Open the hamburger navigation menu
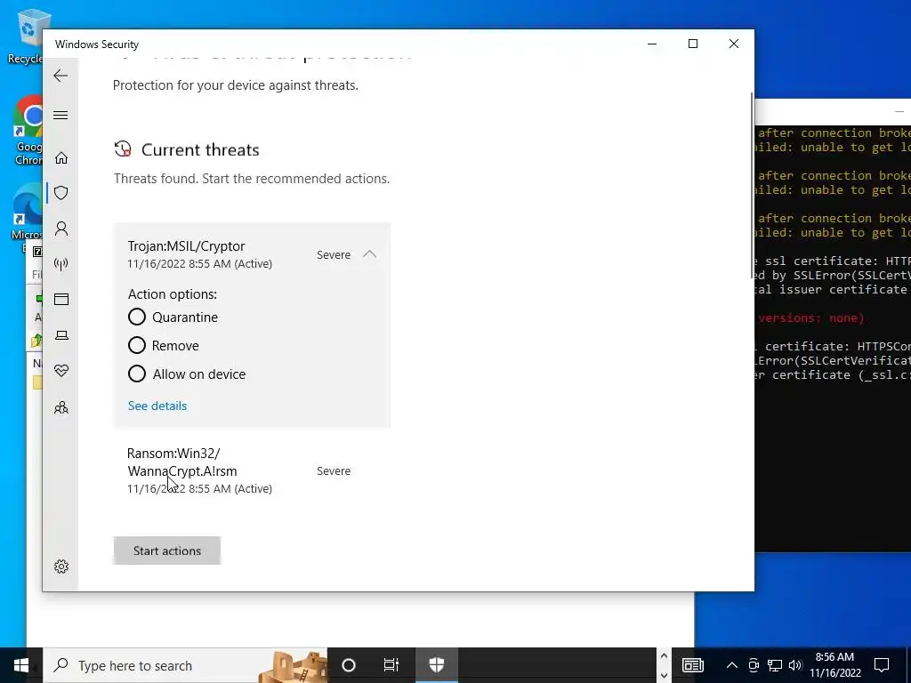This screenshot has width=911, height=683. 60,115
